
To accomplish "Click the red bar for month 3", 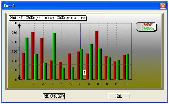I will pos(42,59).
